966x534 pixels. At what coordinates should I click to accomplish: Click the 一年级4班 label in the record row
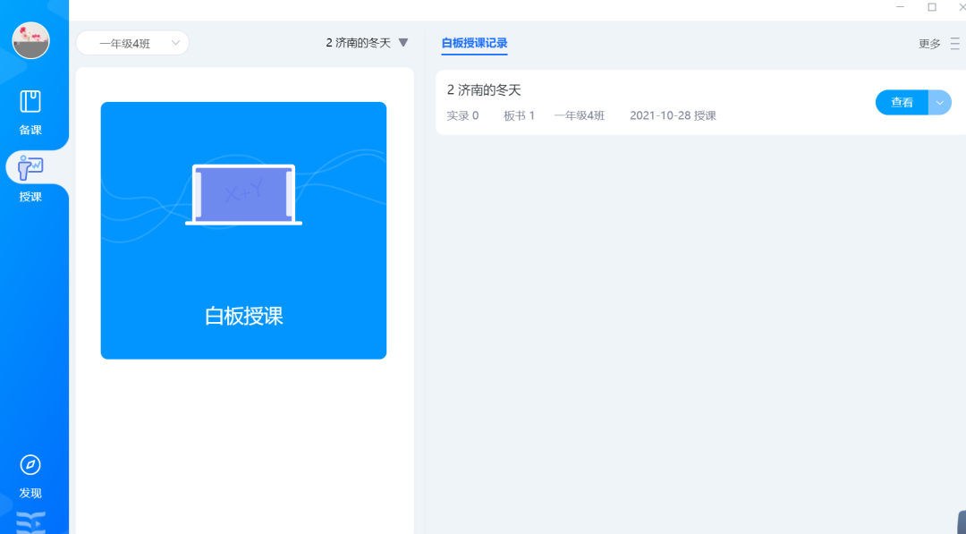tap(579, 114)
